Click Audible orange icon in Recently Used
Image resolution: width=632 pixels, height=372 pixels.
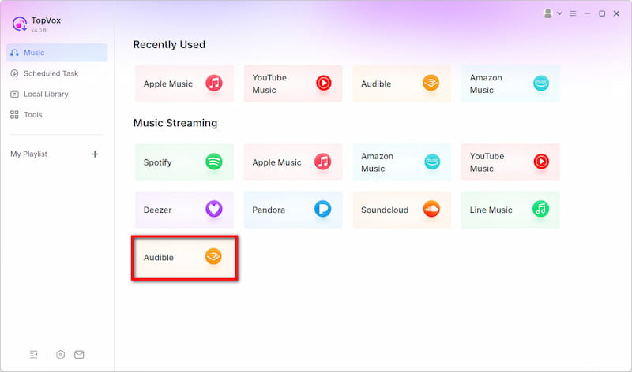pos(431,83)
